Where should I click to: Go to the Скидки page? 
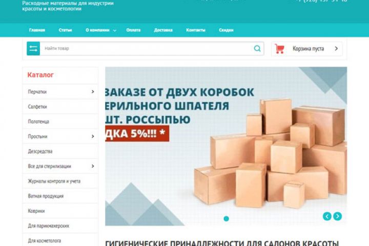[x=226, y=30]
